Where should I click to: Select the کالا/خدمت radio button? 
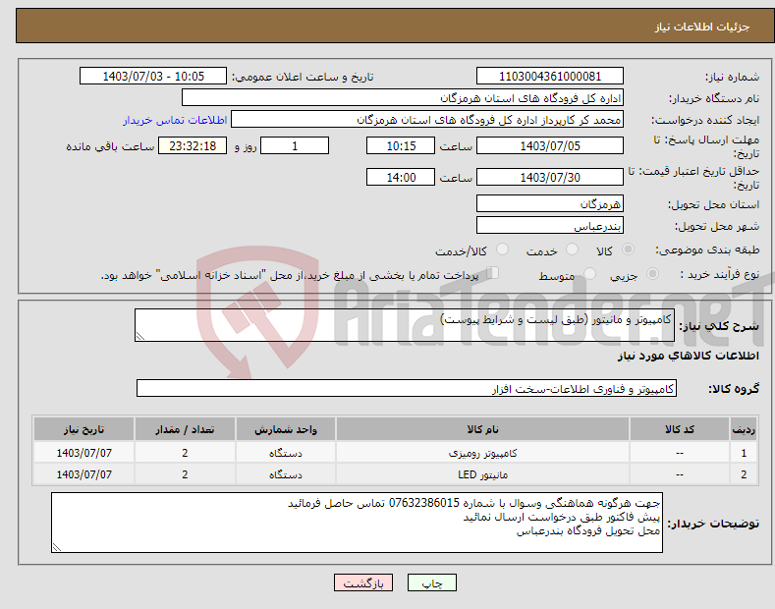tap(502, 249)
